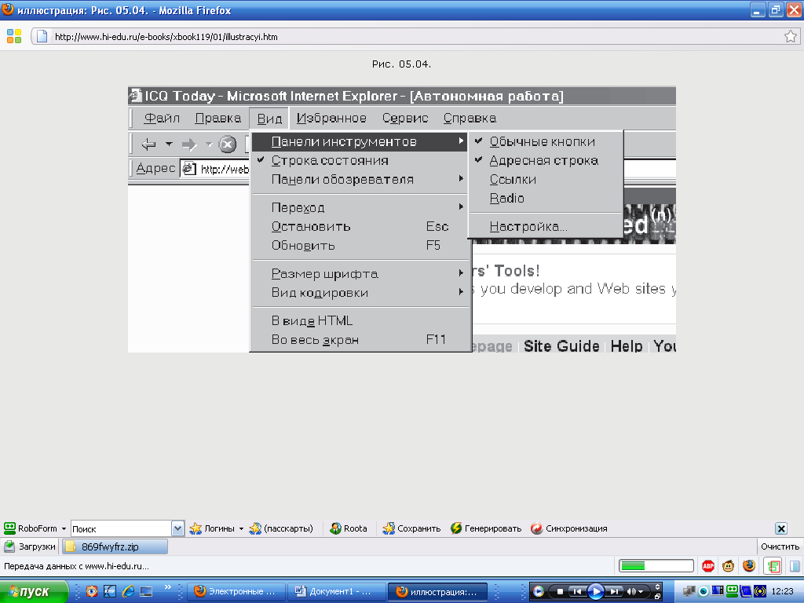The height and width of the screenshot is (603, 804).
Task: Click the Stop button in the media player toolbar
Action: coord(560,592)
